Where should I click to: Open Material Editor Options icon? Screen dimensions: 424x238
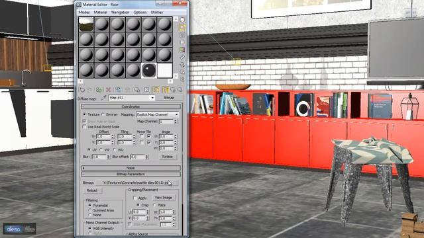coord(183,65)
